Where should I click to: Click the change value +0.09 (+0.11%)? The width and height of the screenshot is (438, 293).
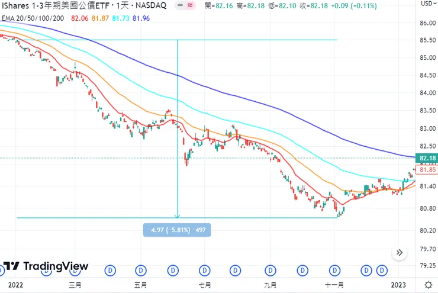(354, 5)
